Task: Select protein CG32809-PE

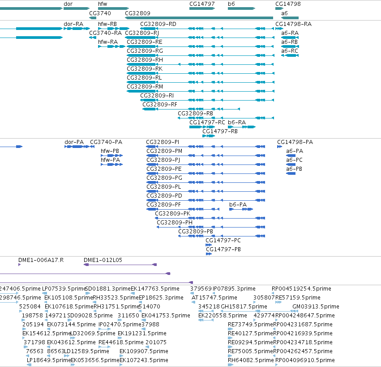Action: click(x=164, y=169)
